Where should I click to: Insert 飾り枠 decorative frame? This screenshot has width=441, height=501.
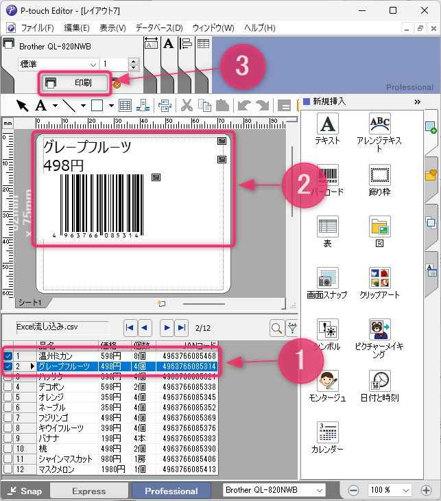click(379, 180)
